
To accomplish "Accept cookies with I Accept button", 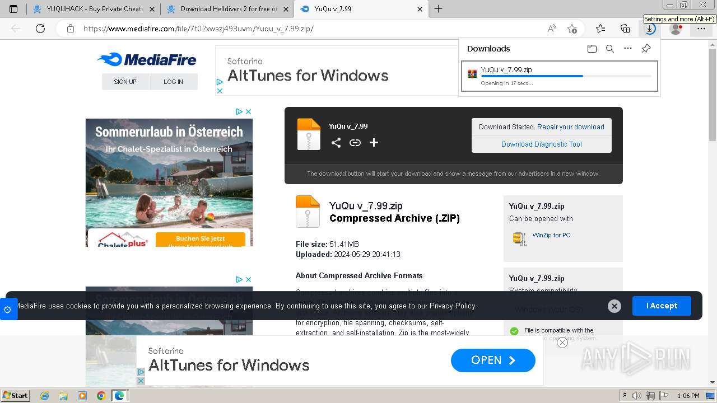I will pyautogui.click(x=662, y=306).
